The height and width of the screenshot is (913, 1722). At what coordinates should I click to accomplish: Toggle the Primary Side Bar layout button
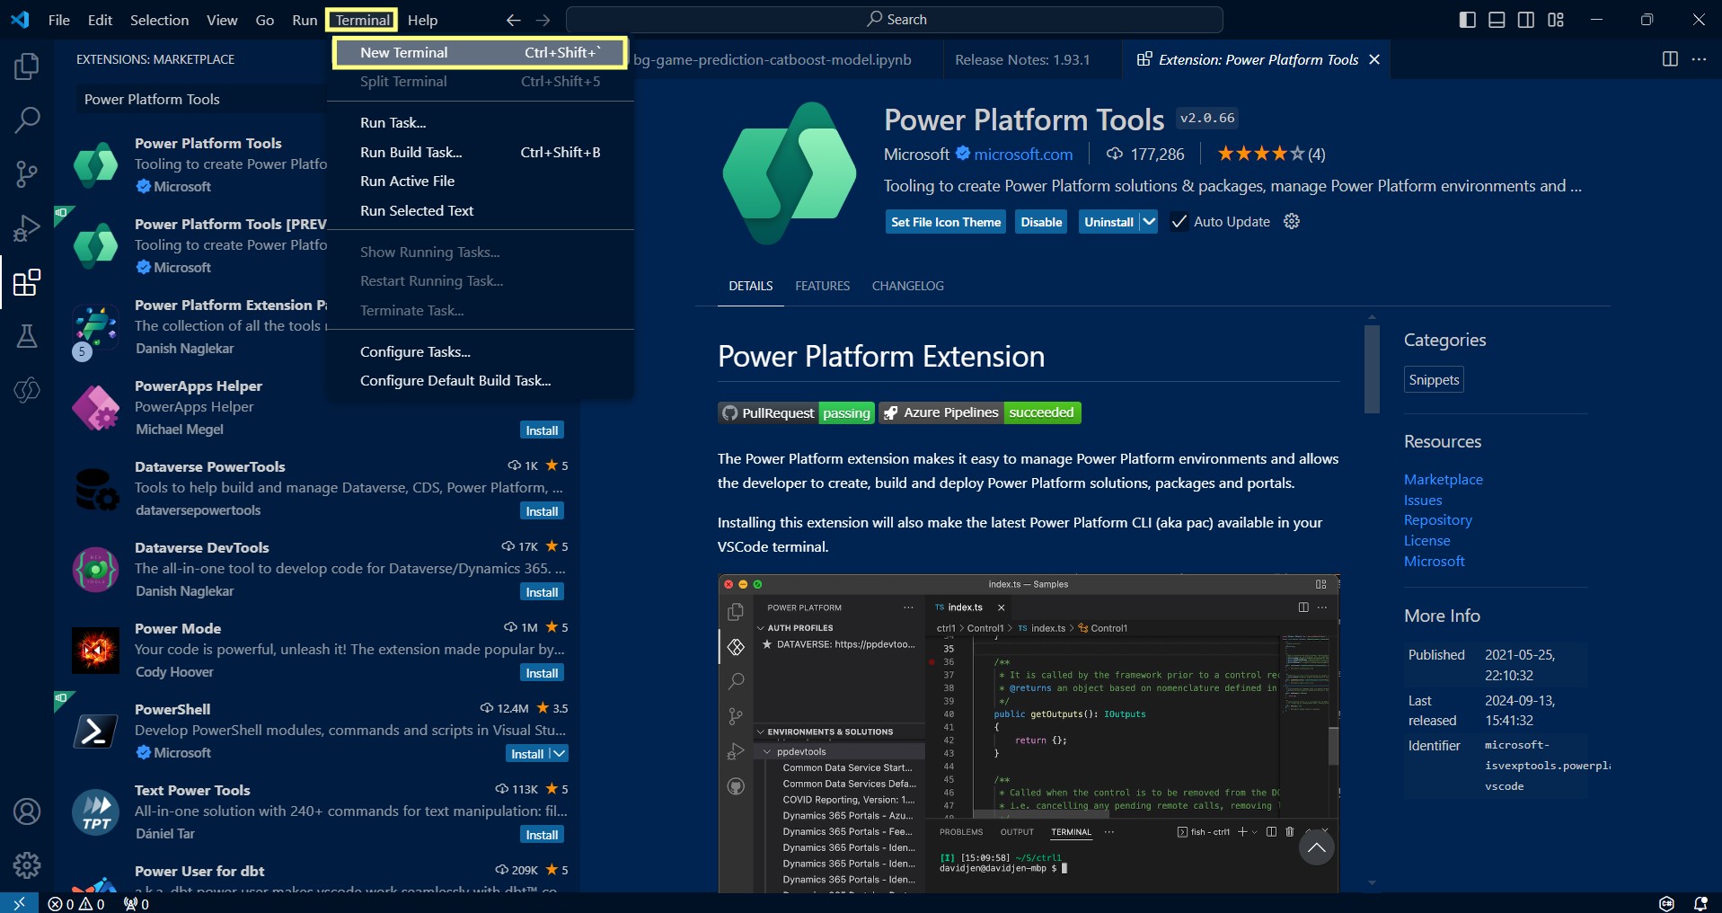pos(1467,20)
